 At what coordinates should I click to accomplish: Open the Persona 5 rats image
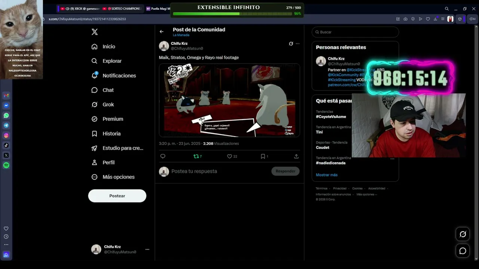(x=229, y=100)
